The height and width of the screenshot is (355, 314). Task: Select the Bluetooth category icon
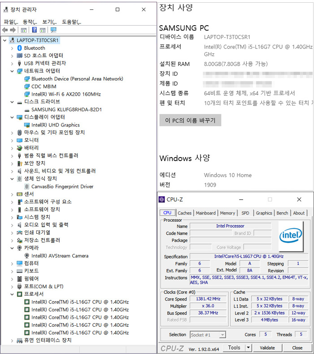coord(19,48)
